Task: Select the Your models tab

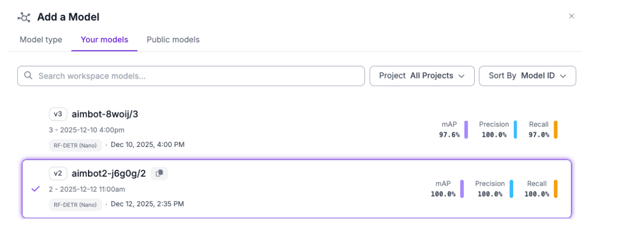Action: click(104, 40)
